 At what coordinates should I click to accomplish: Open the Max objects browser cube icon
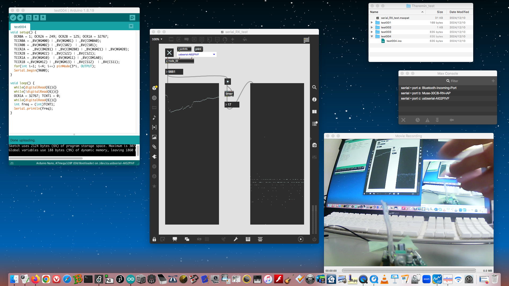pos(154,88)
